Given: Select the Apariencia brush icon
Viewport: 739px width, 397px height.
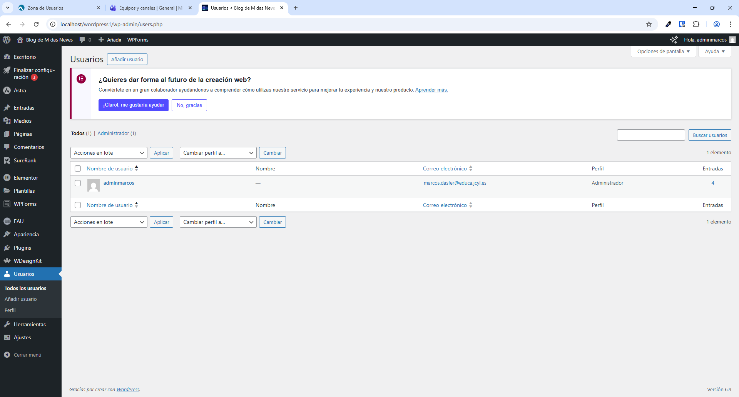Looking at the screenshot, I should tap(8, 234).
